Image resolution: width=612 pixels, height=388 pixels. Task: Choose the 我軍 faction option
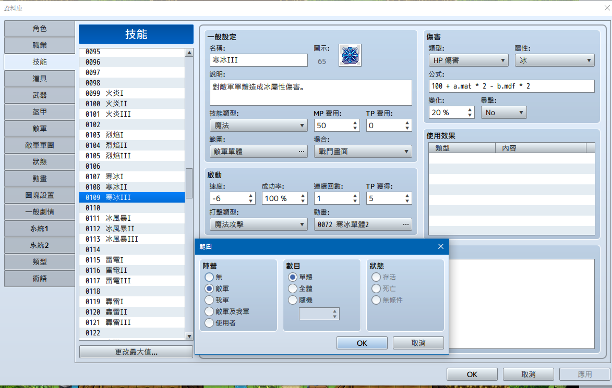(x=209, y=300)
